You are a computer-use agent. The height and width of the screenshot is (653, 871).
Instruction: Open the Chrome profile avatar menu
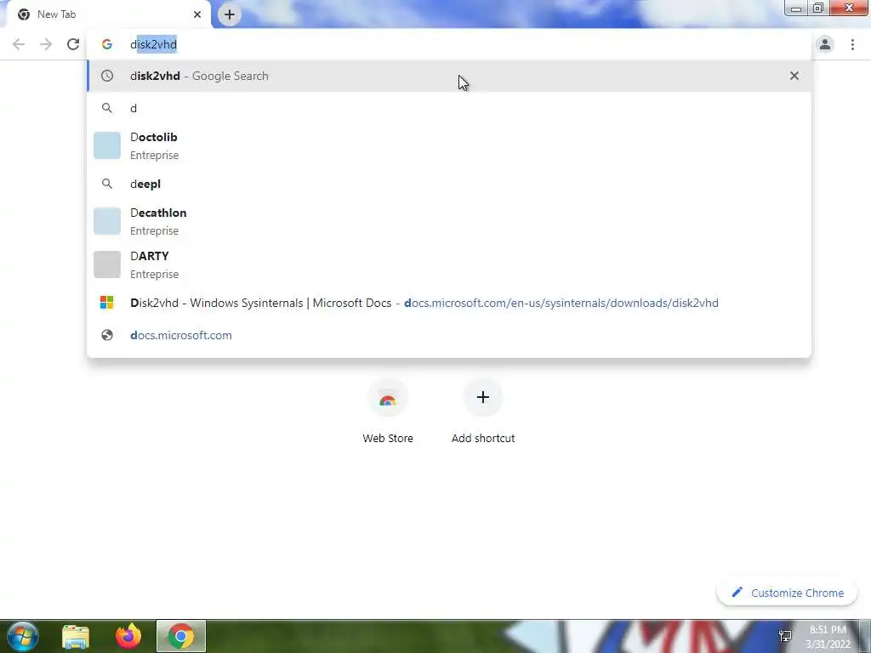(825, 44)
